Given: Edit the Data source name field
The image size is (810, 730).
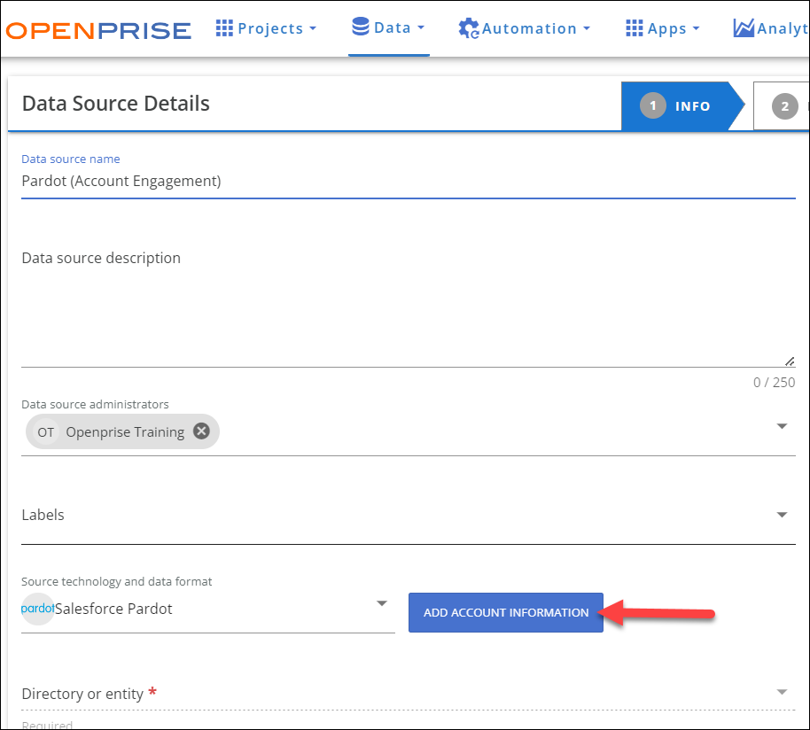Looking at the screenshot, I should (x=408, y=182).
